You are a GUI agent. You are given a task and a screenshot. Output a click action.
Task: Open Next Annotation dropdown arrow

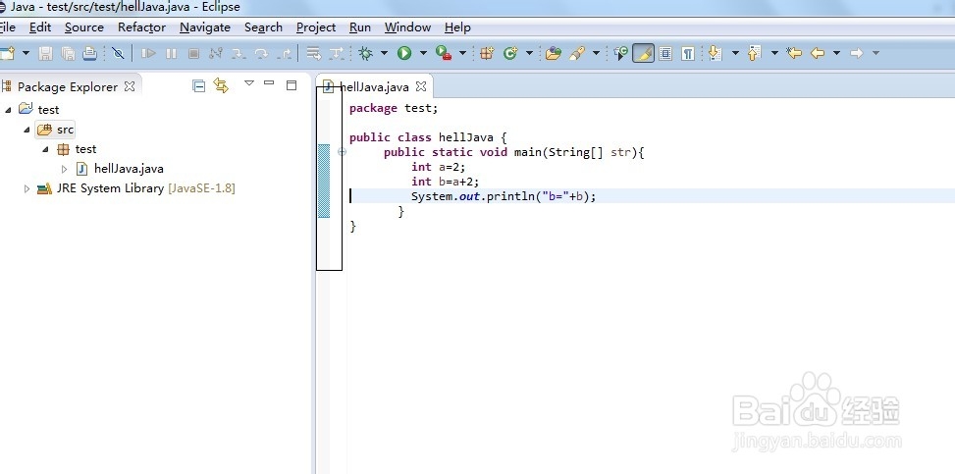(735, 54)
